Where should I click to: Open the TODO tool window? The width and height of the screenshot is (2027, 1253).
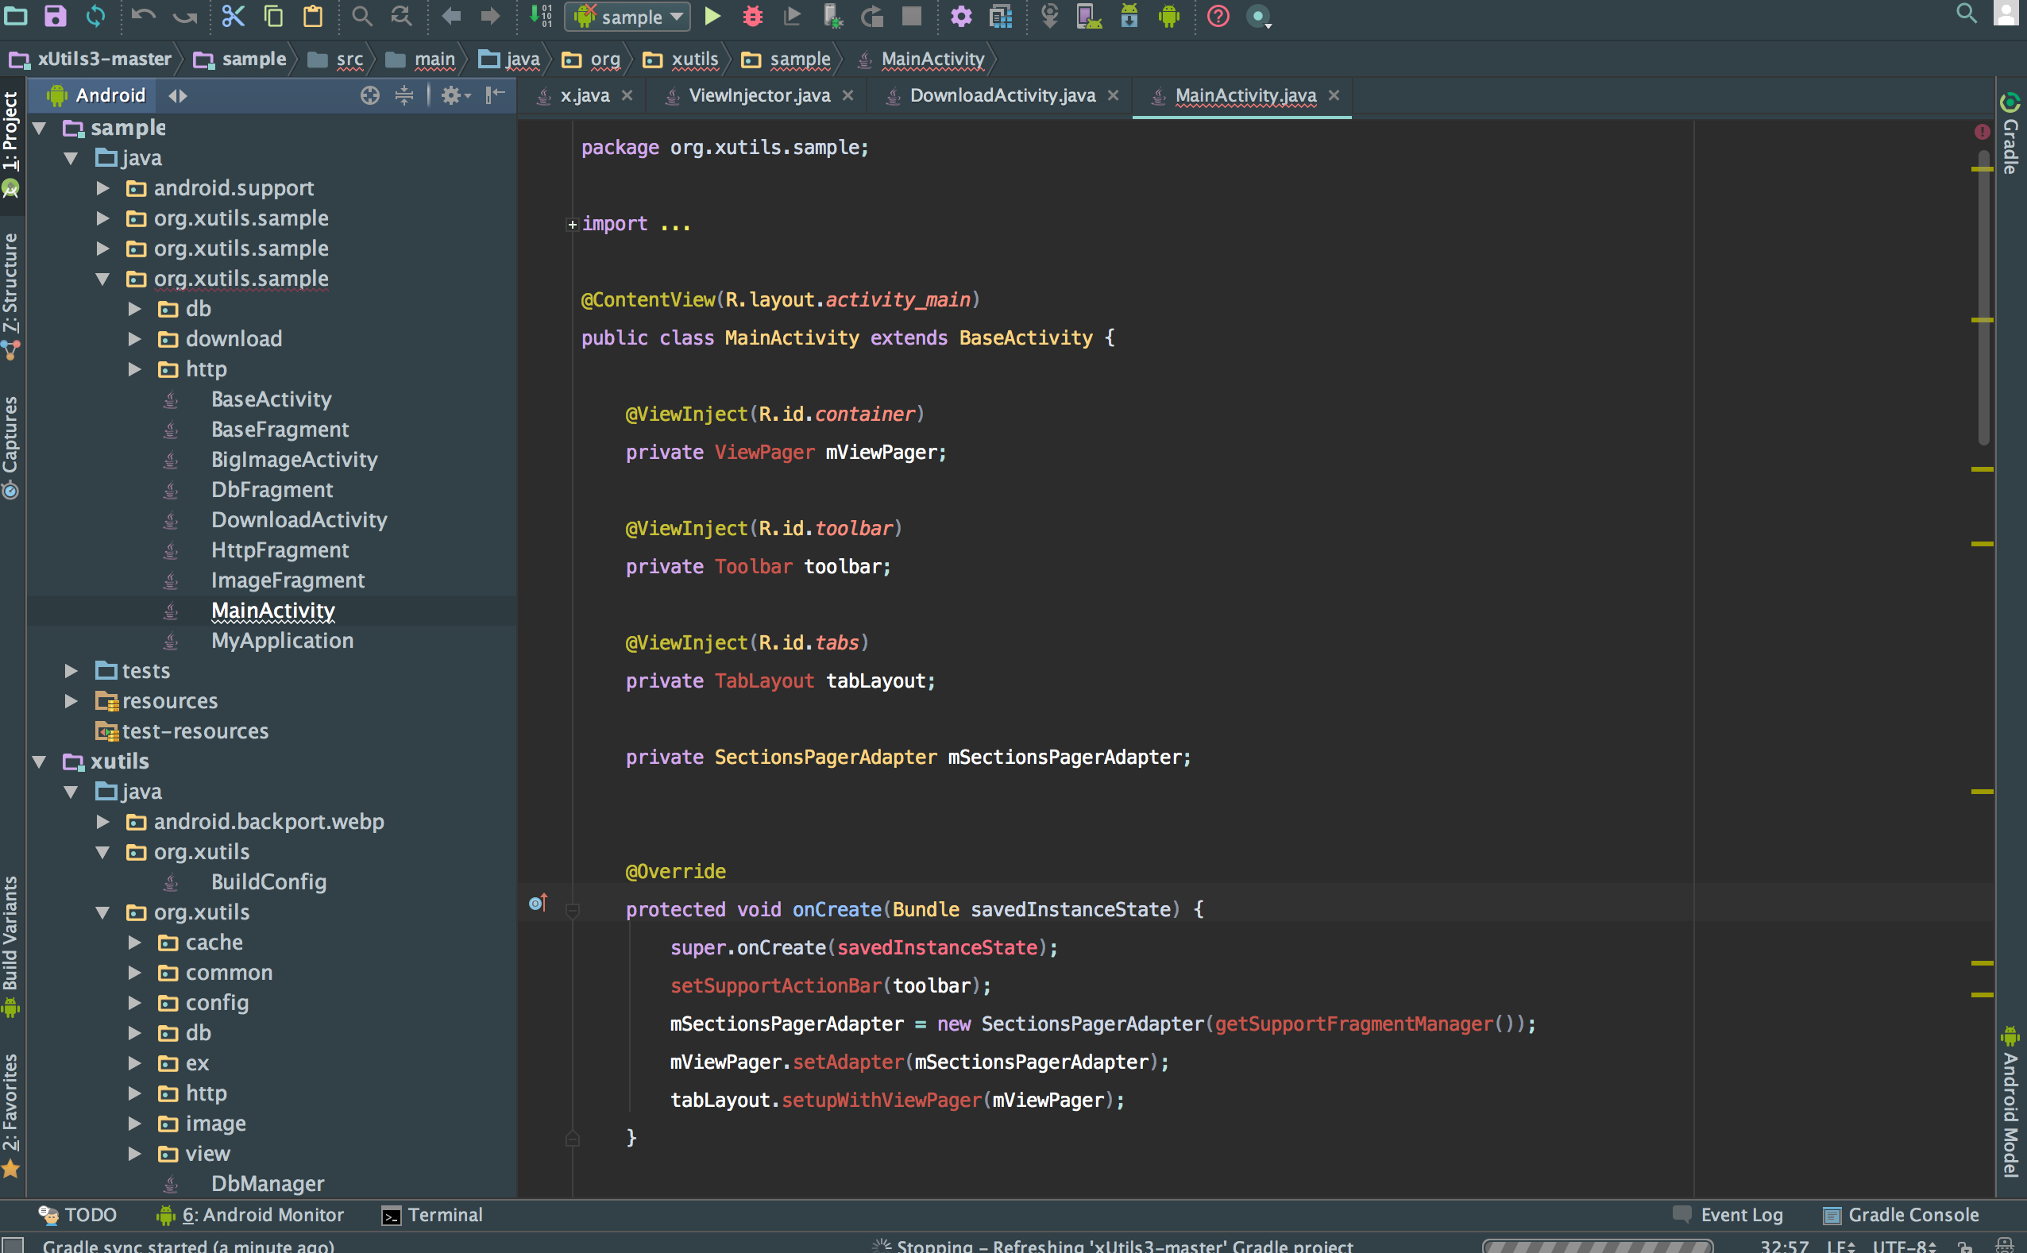[x=78, y=1215]
